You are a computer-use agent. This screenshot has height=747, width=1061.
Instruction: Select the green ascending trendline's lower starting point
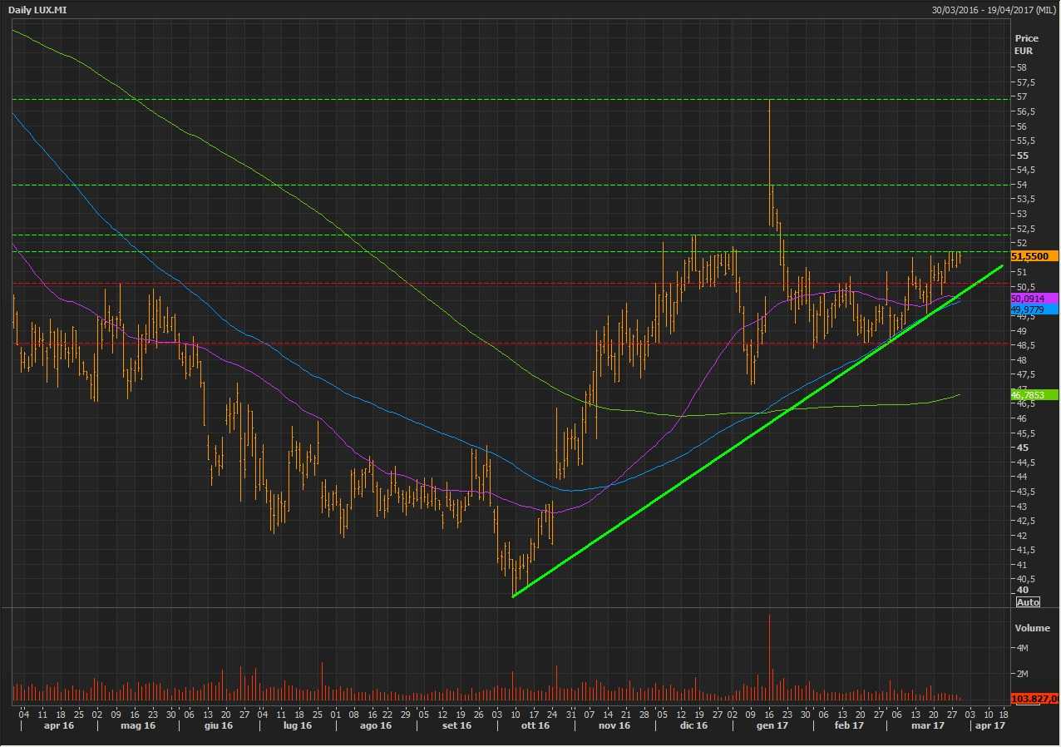click(x=514, y=596)
